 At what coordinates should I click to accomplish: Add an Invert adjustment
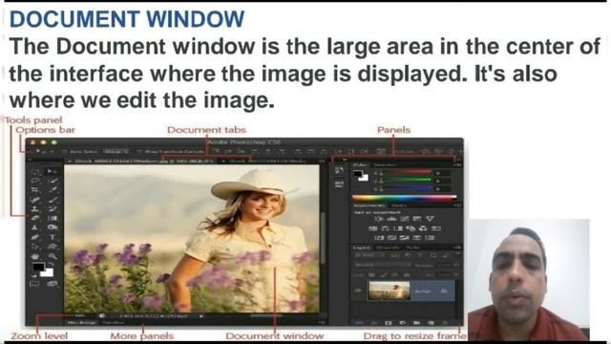pos(379,238)
